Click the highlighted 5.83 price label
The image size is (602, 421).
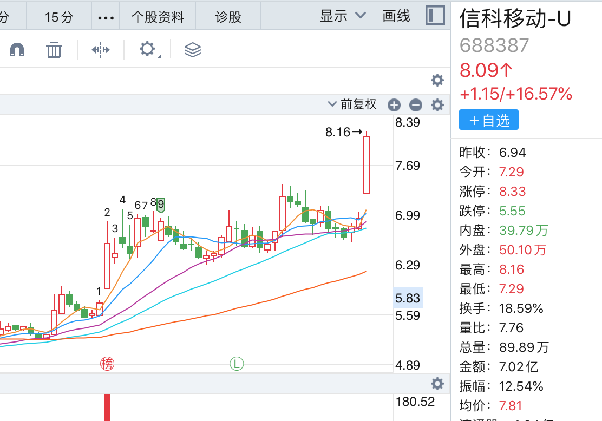click(x=408, y=298)
